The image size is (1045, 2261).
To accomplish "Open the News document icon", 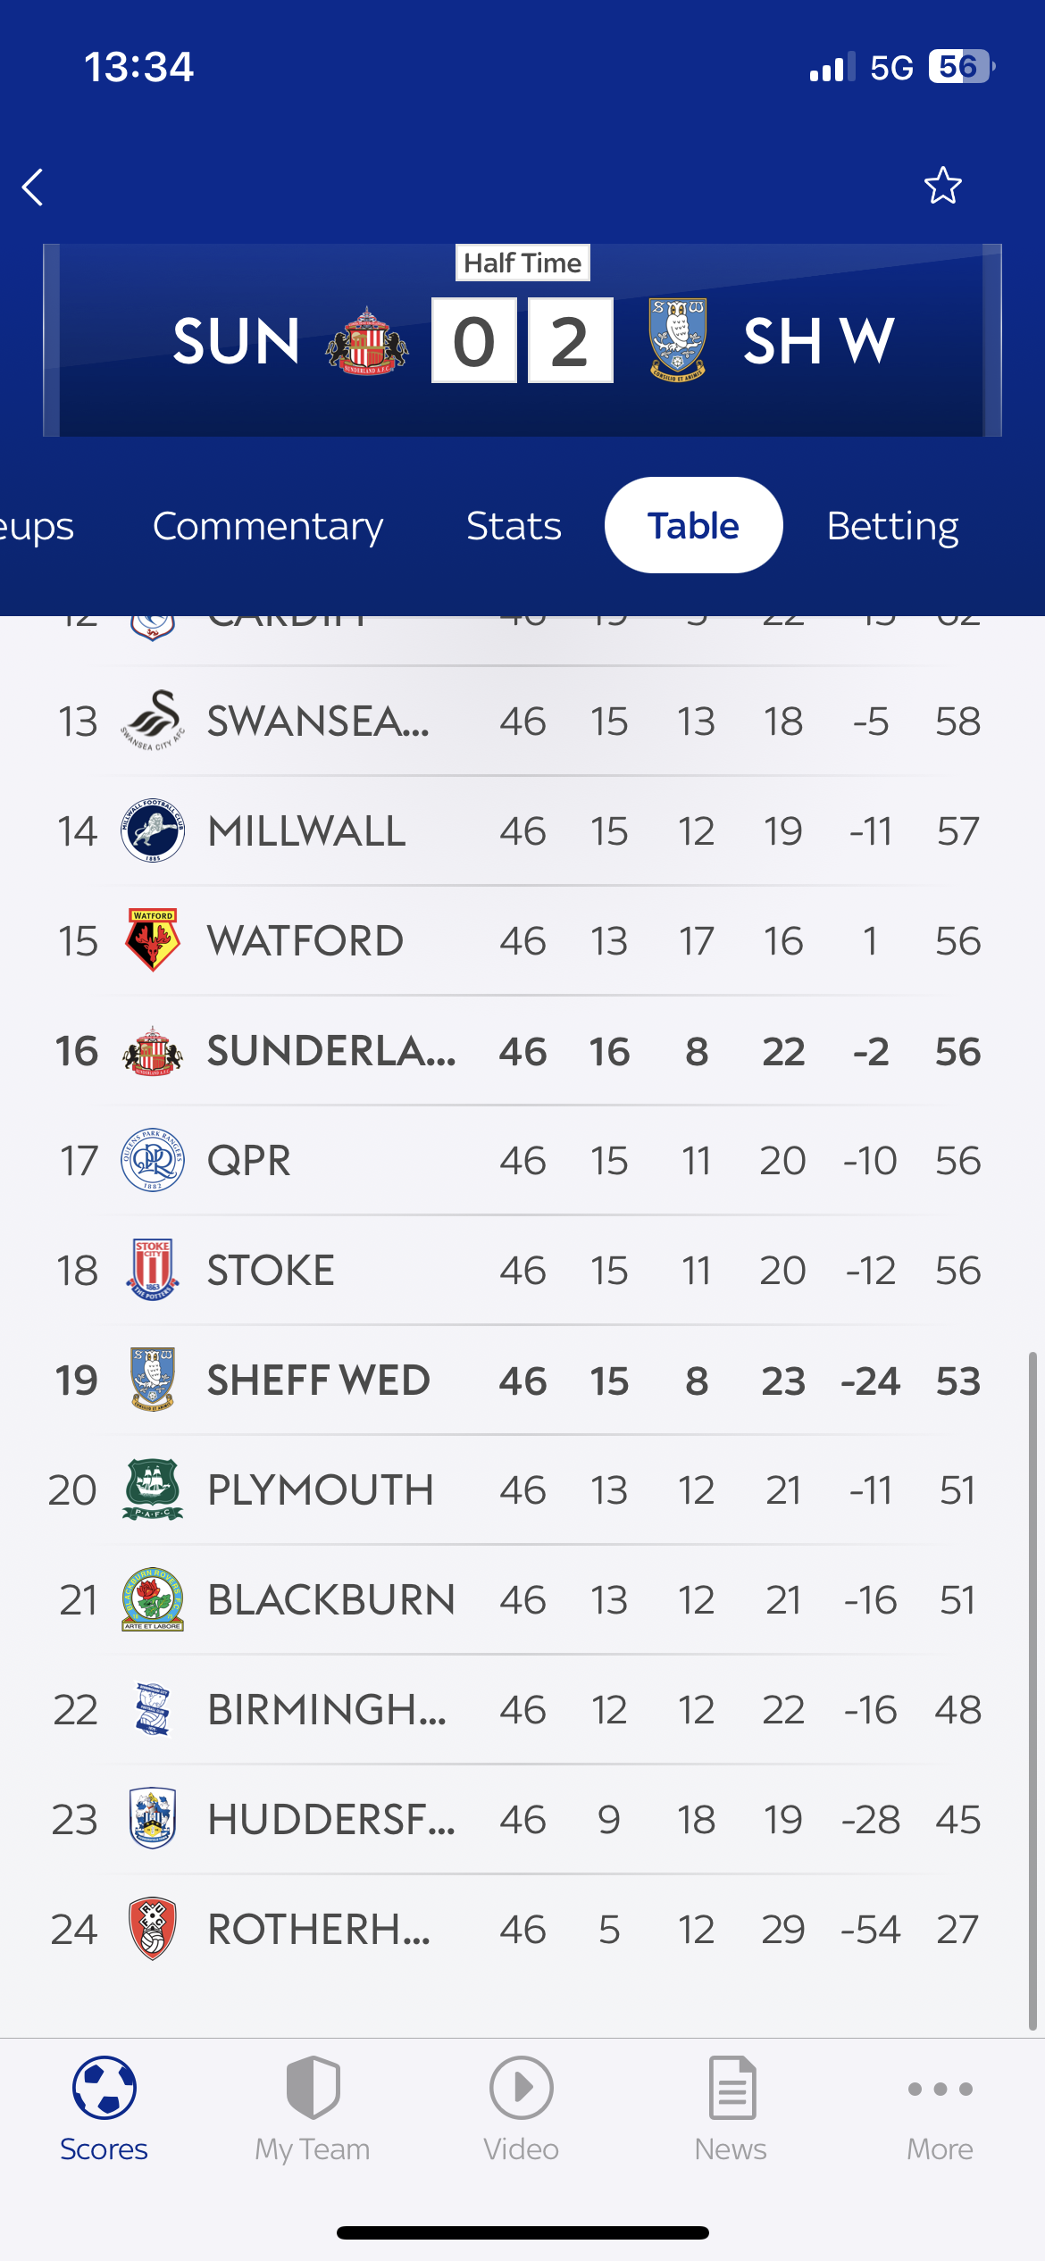I will (x=731, y=2088).
